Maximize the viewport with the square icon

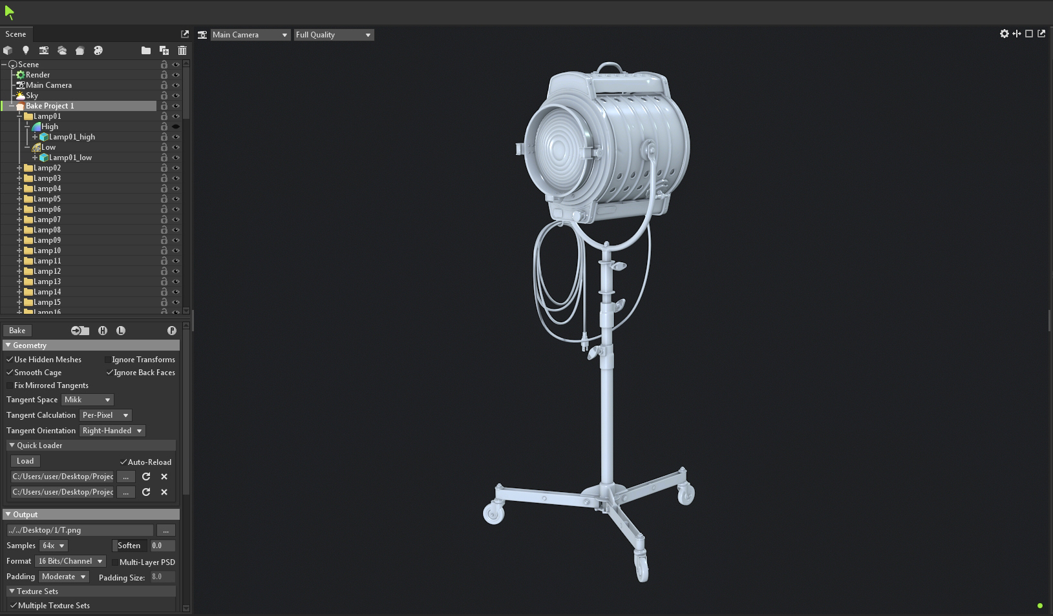(x=1029, y=34)
